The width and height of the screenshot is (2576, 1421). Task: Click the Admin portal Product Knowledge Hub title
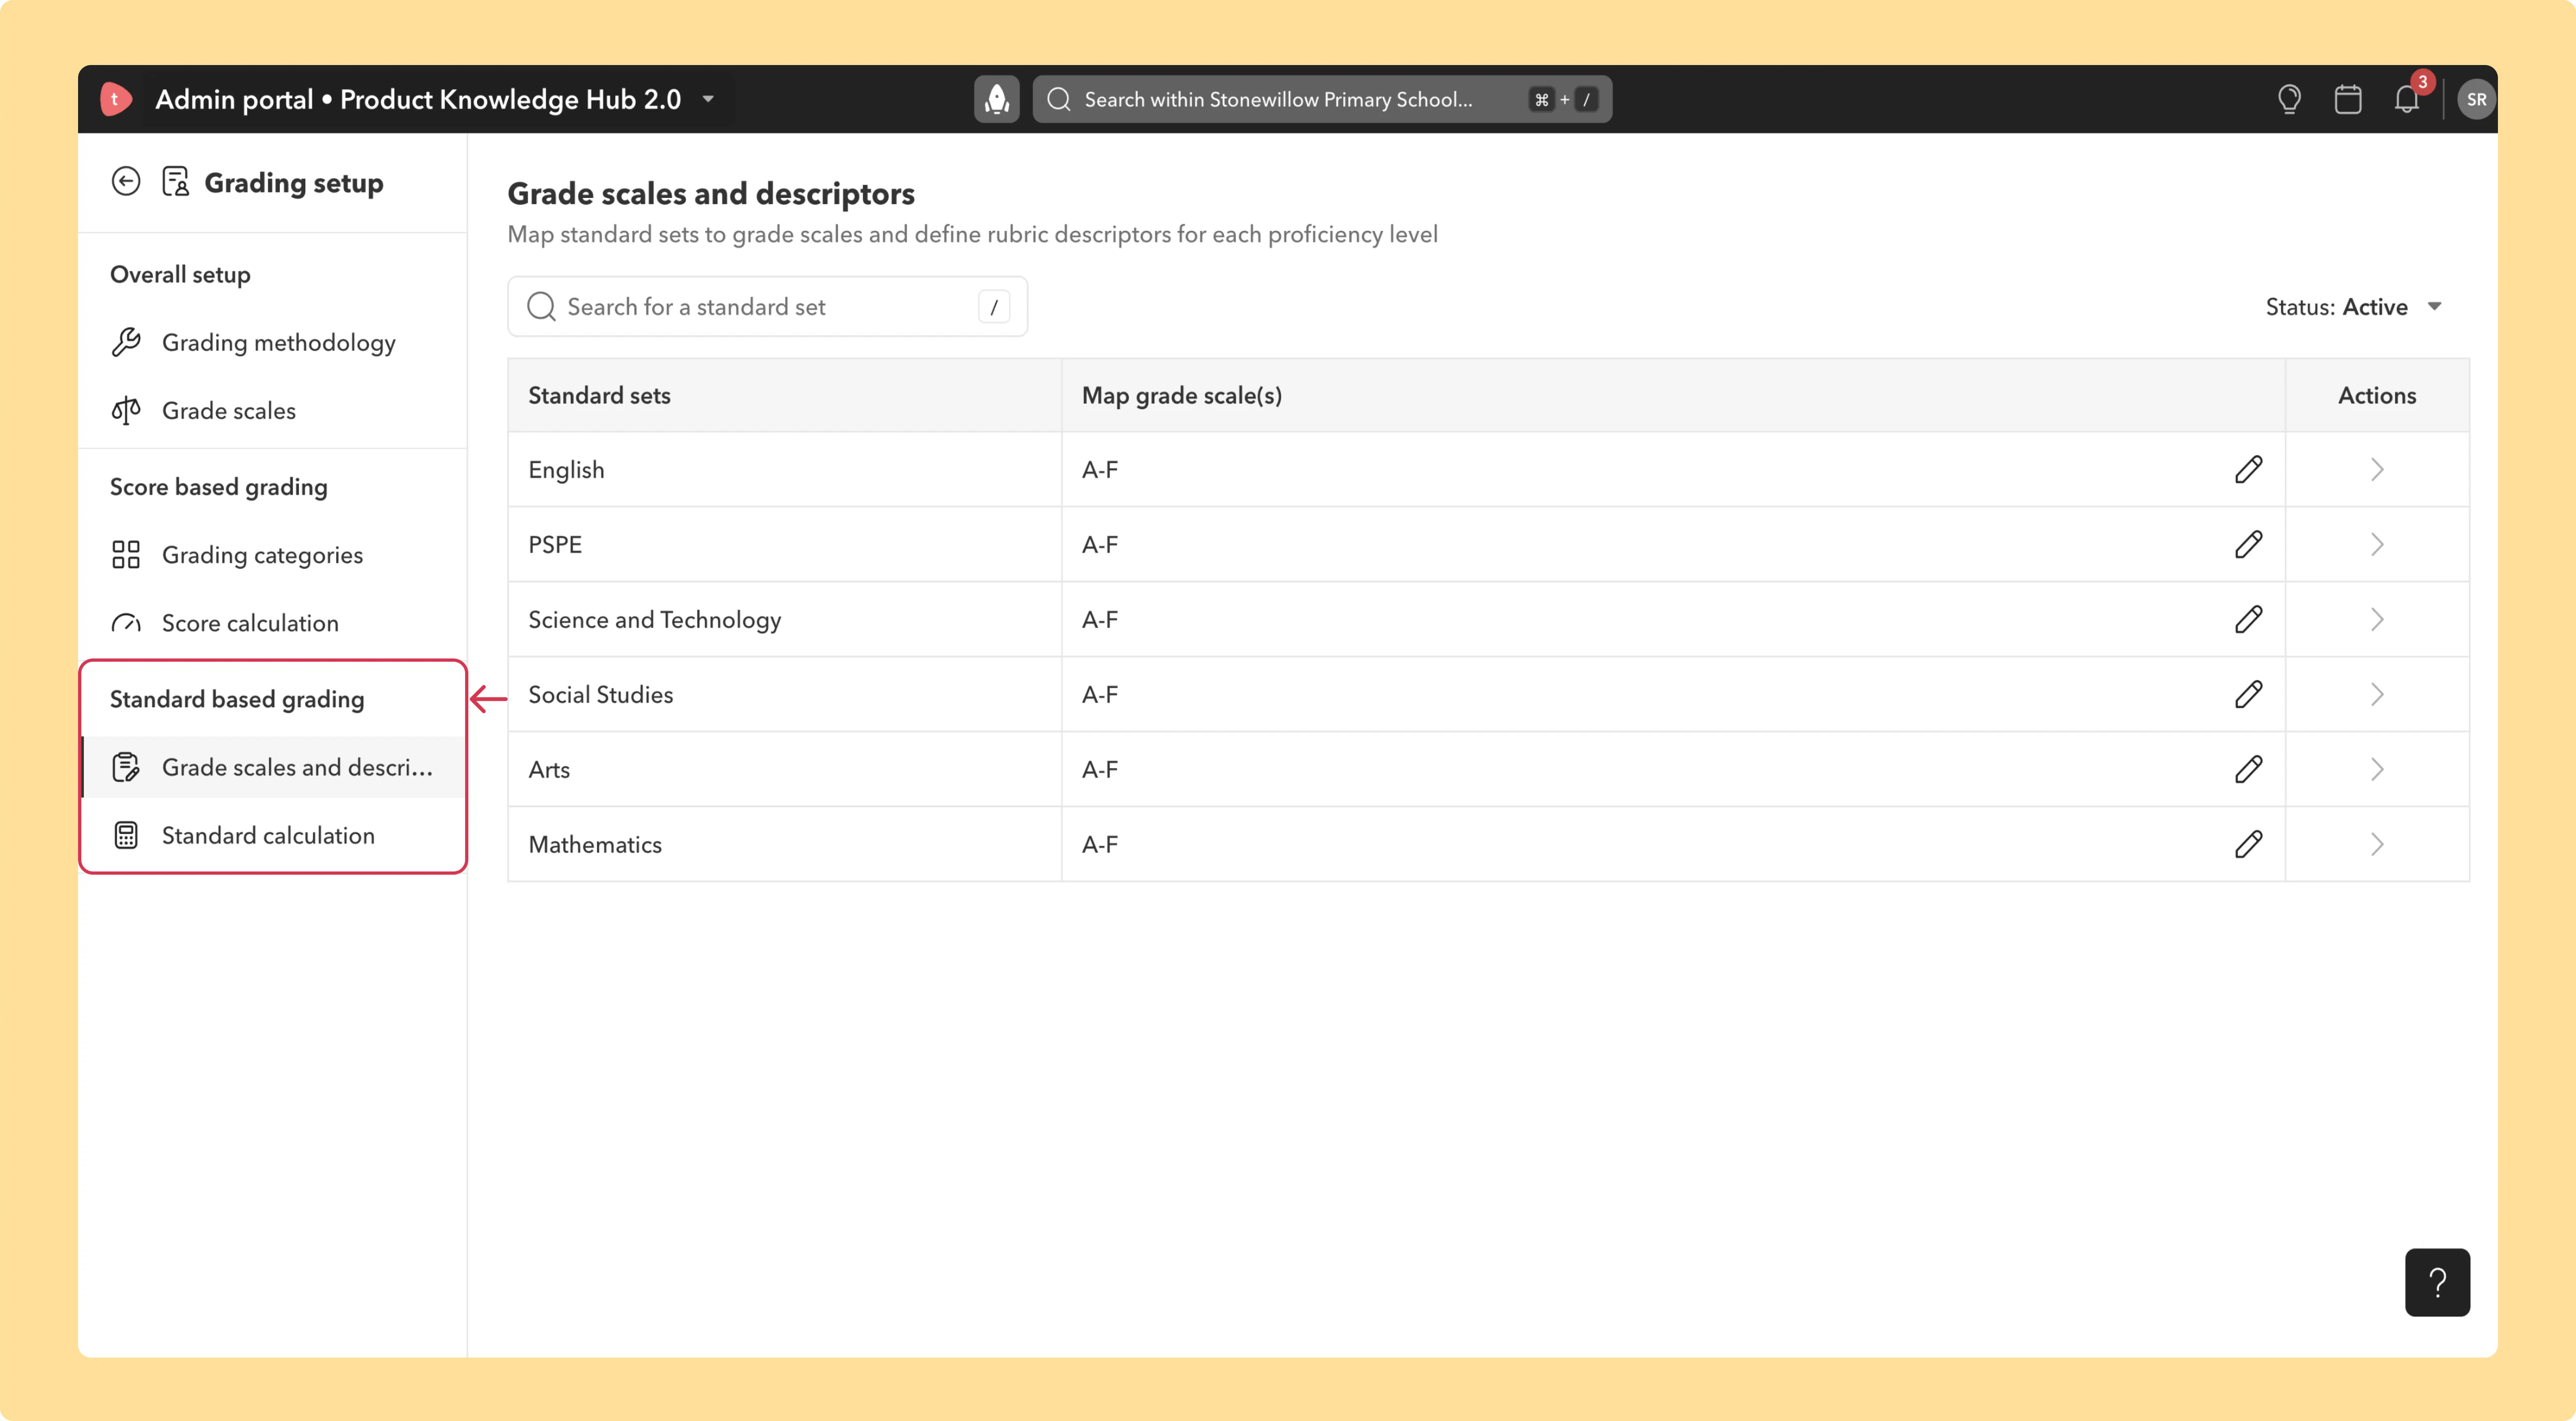[418, 99]
